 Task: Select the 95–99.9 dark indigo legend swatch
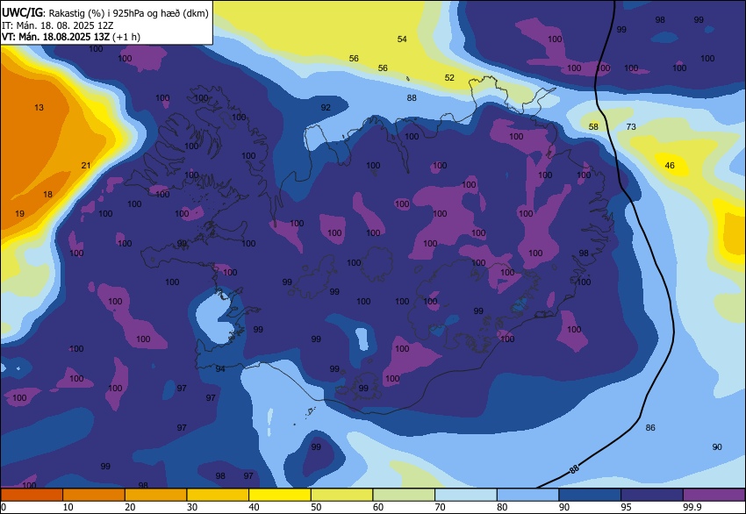652,495
